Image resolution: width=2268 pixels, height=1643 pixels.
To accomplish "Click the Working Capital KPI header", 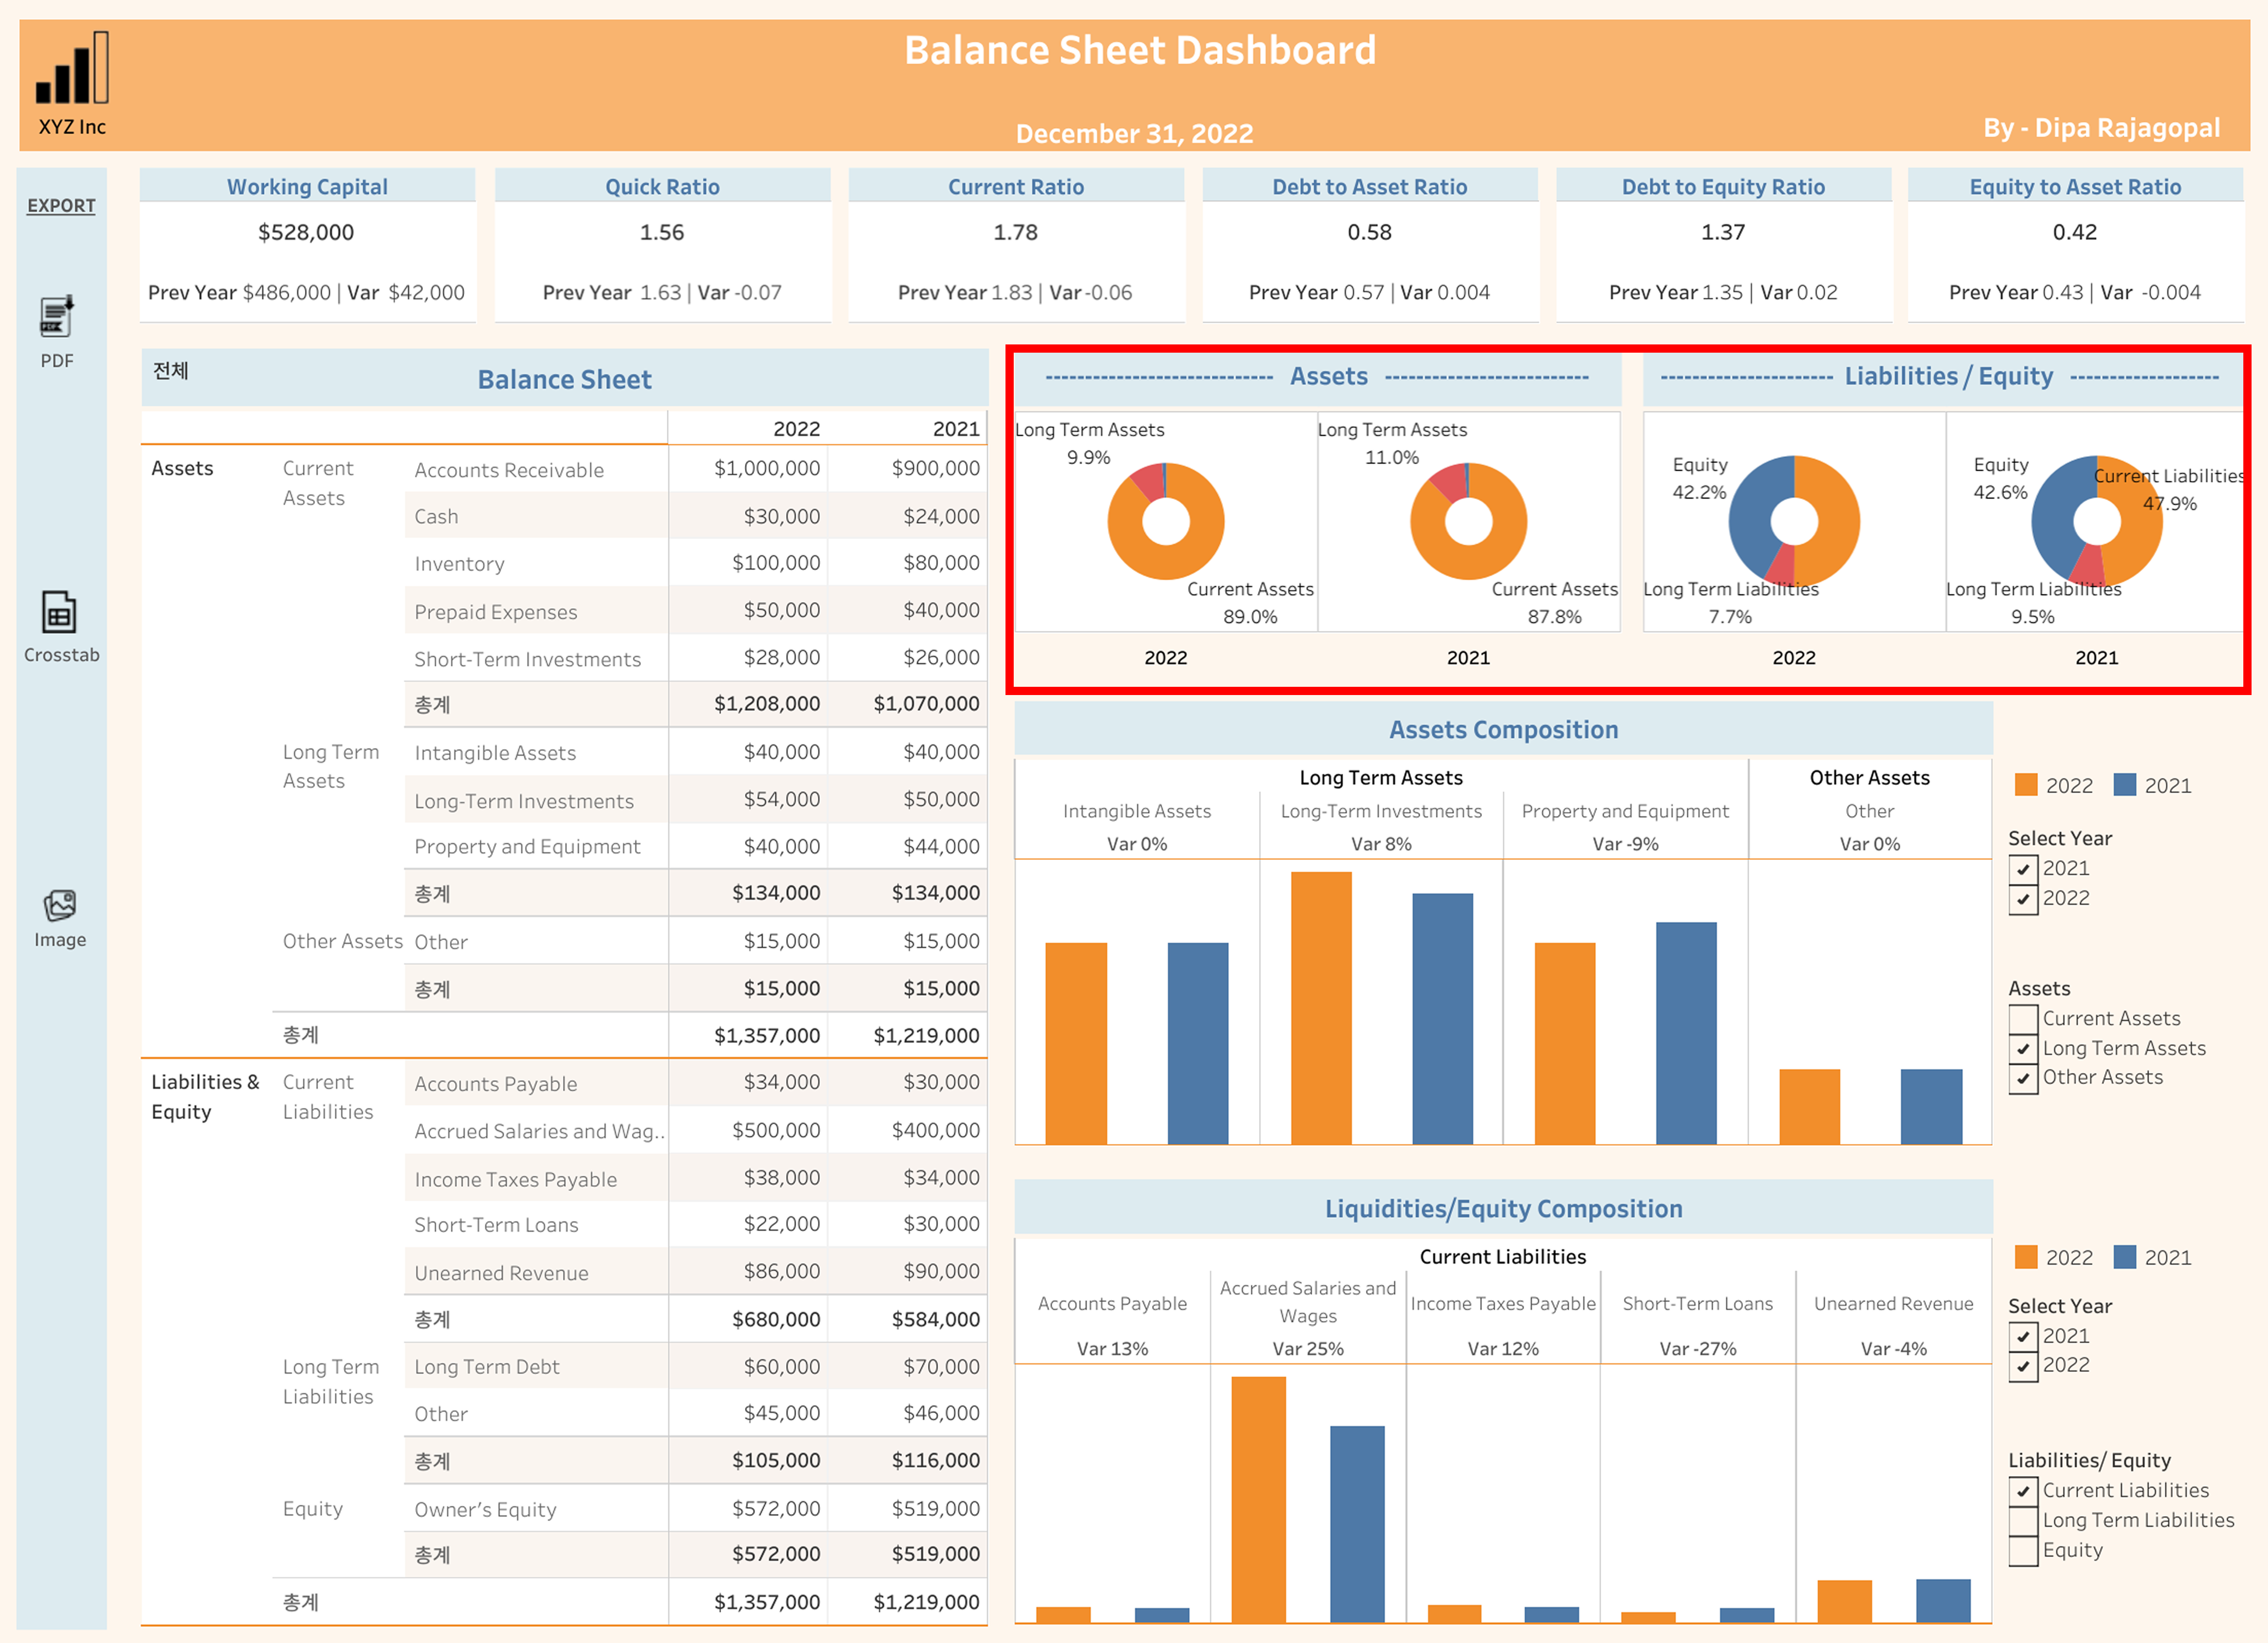I will click(307, 187).
